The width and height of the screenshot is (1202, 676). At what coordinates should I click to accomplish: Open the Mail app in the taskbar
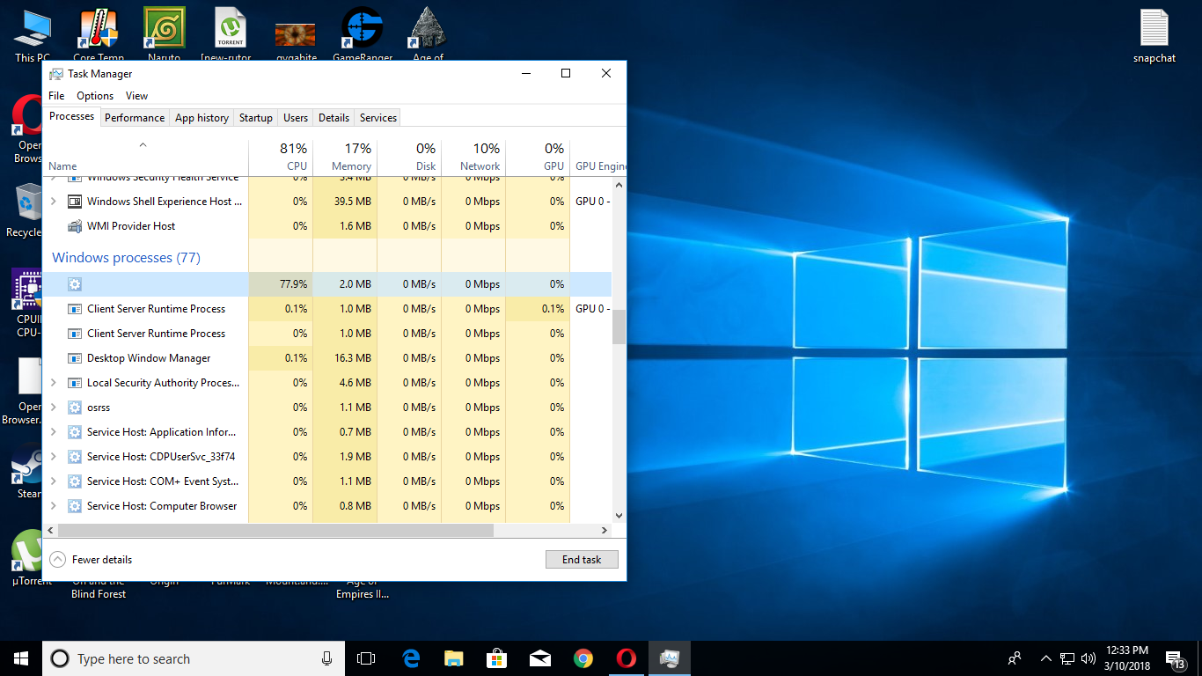pyautogui.click(x=540, y=658)
